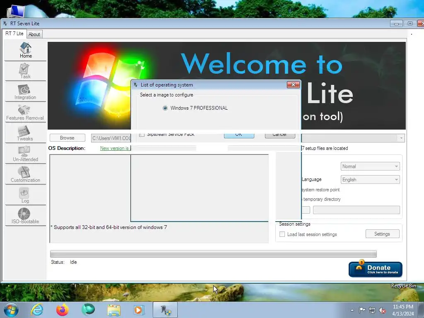Switch to the RT 7 Lite tab
The width and height of the screenshot is (424, 318).
point(14,34)
